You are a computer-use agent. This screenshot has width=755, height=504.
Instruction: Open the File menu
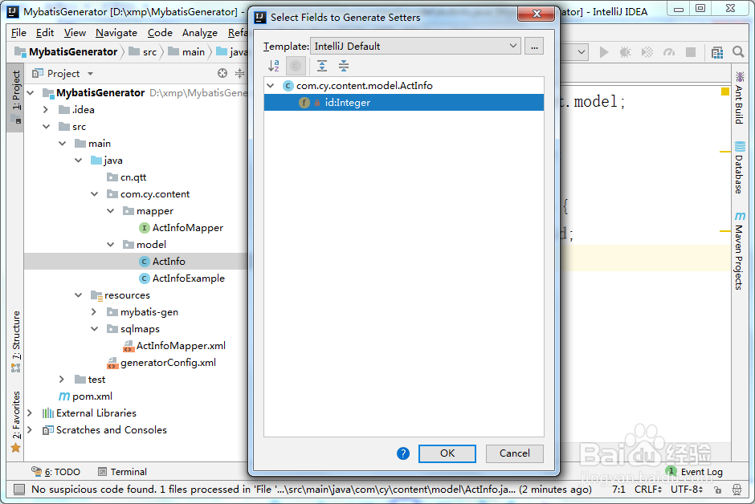click(x=18, y=33)
